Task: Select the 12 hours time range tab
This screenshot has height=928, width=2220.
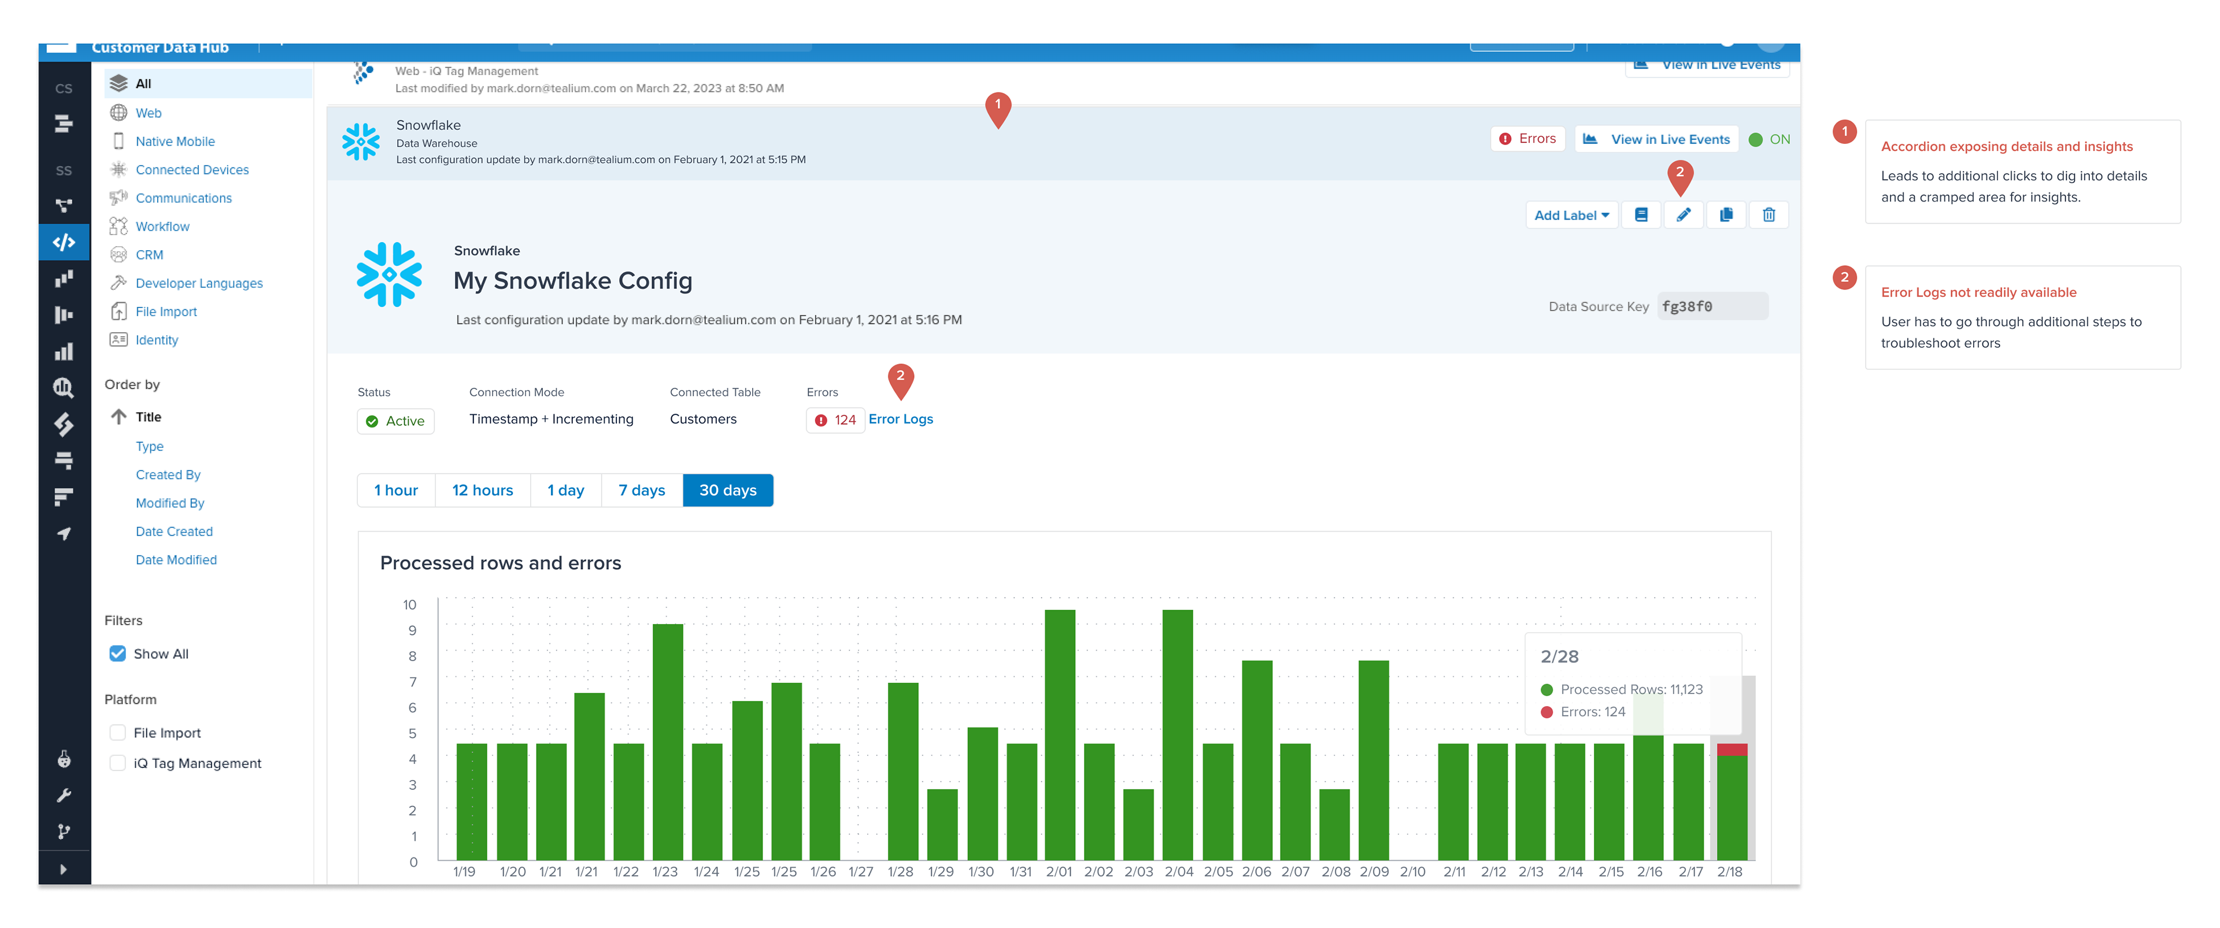Action: tap(483, 489)
